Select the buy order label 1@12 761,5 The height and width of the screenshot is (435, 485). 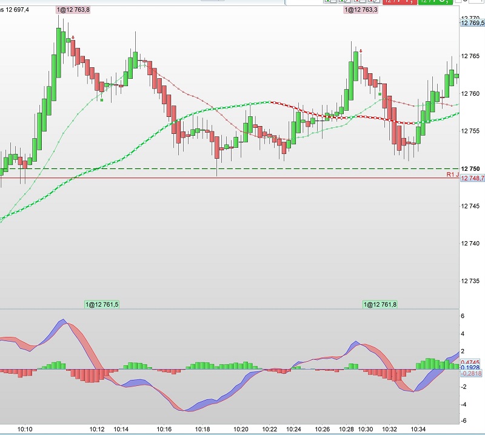click(x=102, y=305)
